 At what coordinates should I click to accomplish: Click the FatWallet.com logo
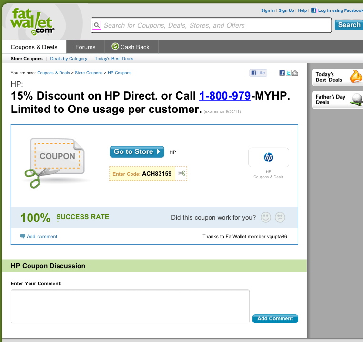(x=32, y=21)
